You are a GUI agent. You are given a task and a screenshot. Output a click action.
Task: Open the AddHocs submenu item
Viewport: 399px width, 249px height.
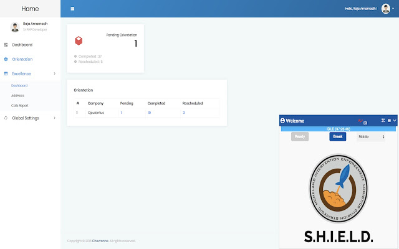tap(18, 96)
